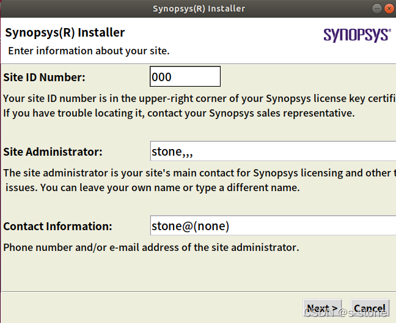Select the Contact Information input field
The width and height of the screenshot is (396, 323).
click(273, 225)
